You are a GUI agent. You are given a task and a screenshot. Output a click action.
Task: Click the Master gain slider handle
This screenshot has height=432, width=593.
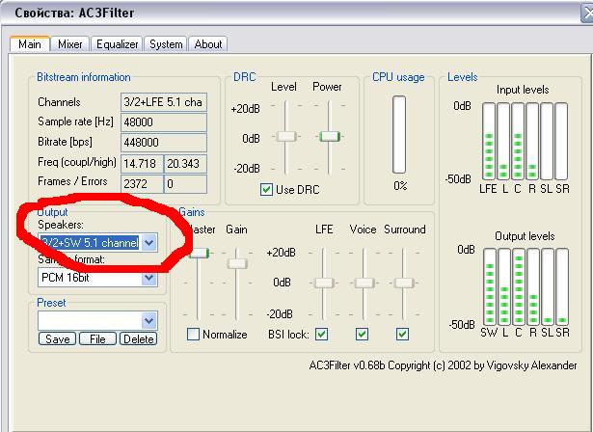click(200, 253)
